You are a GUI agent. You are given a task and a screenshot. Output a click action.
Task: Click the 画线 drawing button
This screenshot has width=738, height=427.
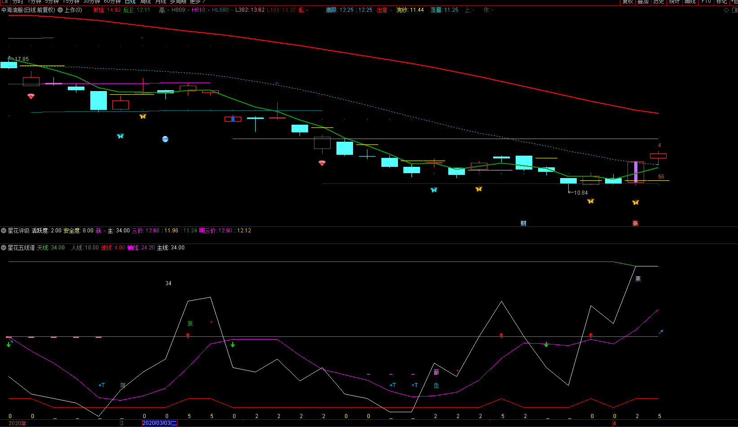tap(690, 2)
